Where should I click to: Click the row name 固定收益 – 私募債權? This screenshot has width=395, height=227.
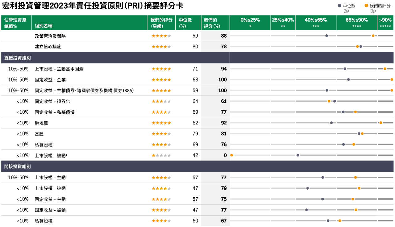click(x=55, y=112)
